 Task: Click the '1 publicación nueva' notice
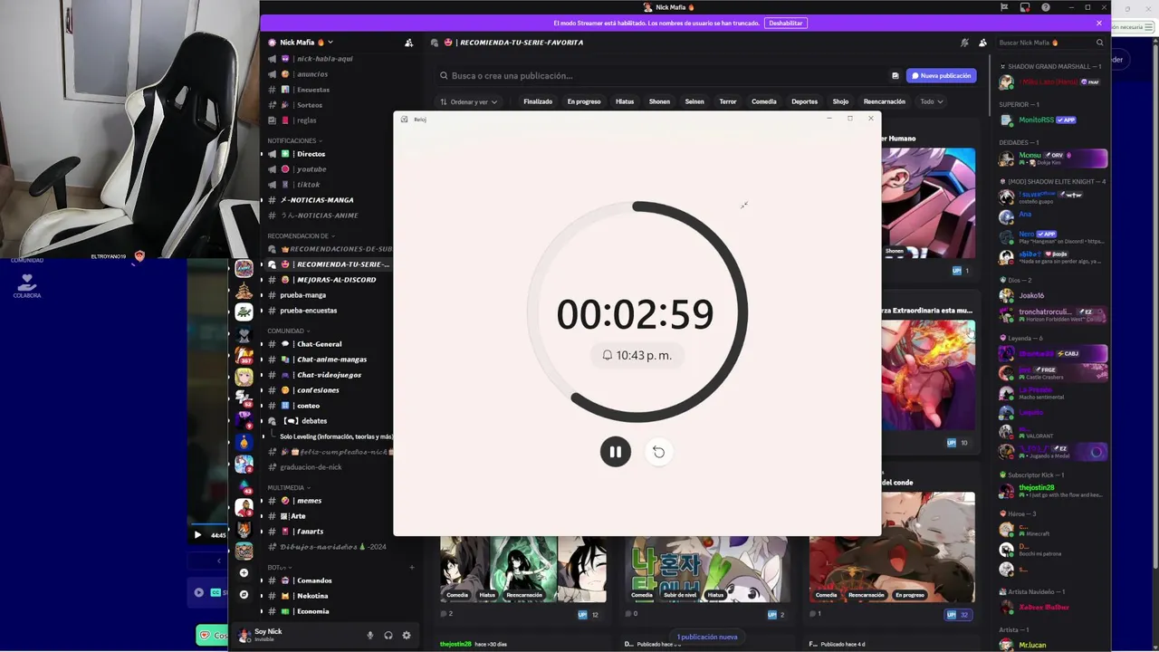707,637
